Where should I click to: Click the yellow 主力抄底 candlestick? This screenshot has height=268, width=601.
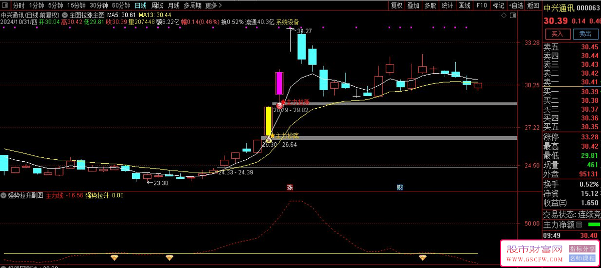pyautogui.click(x=268, y=121)
